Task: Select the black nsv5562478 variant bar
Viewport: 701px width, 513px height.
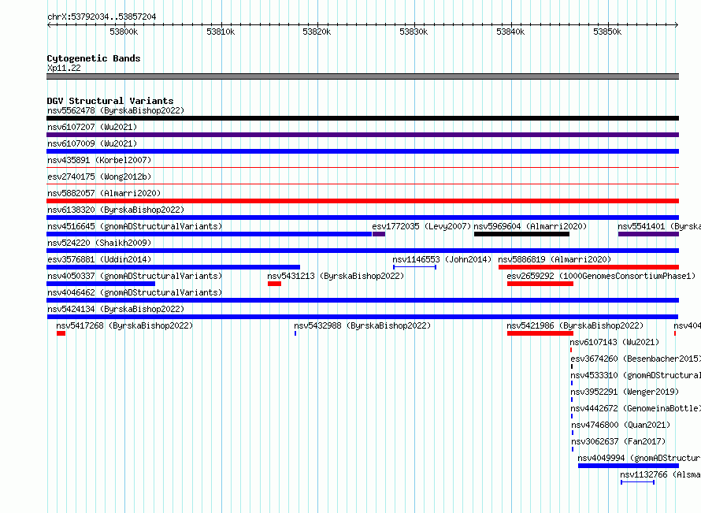Action: pyautogui.click(x=362, y=118)
